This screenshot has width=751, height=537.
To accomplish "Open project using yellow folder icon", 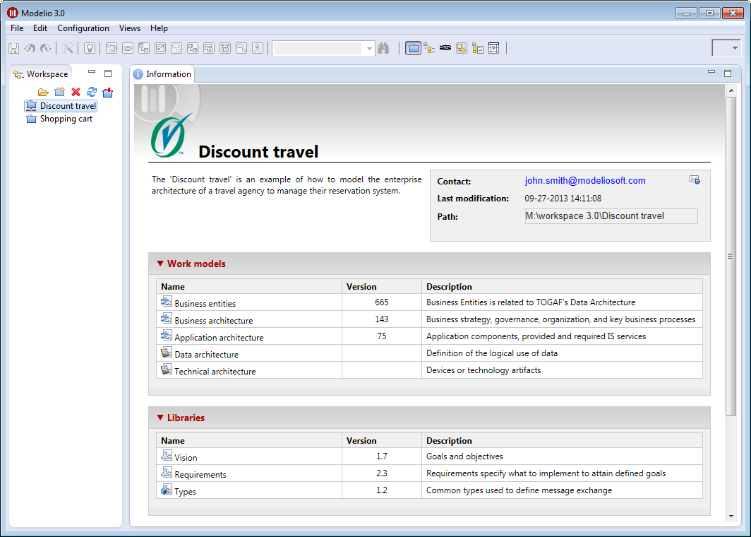I will [x=43, y=92].
